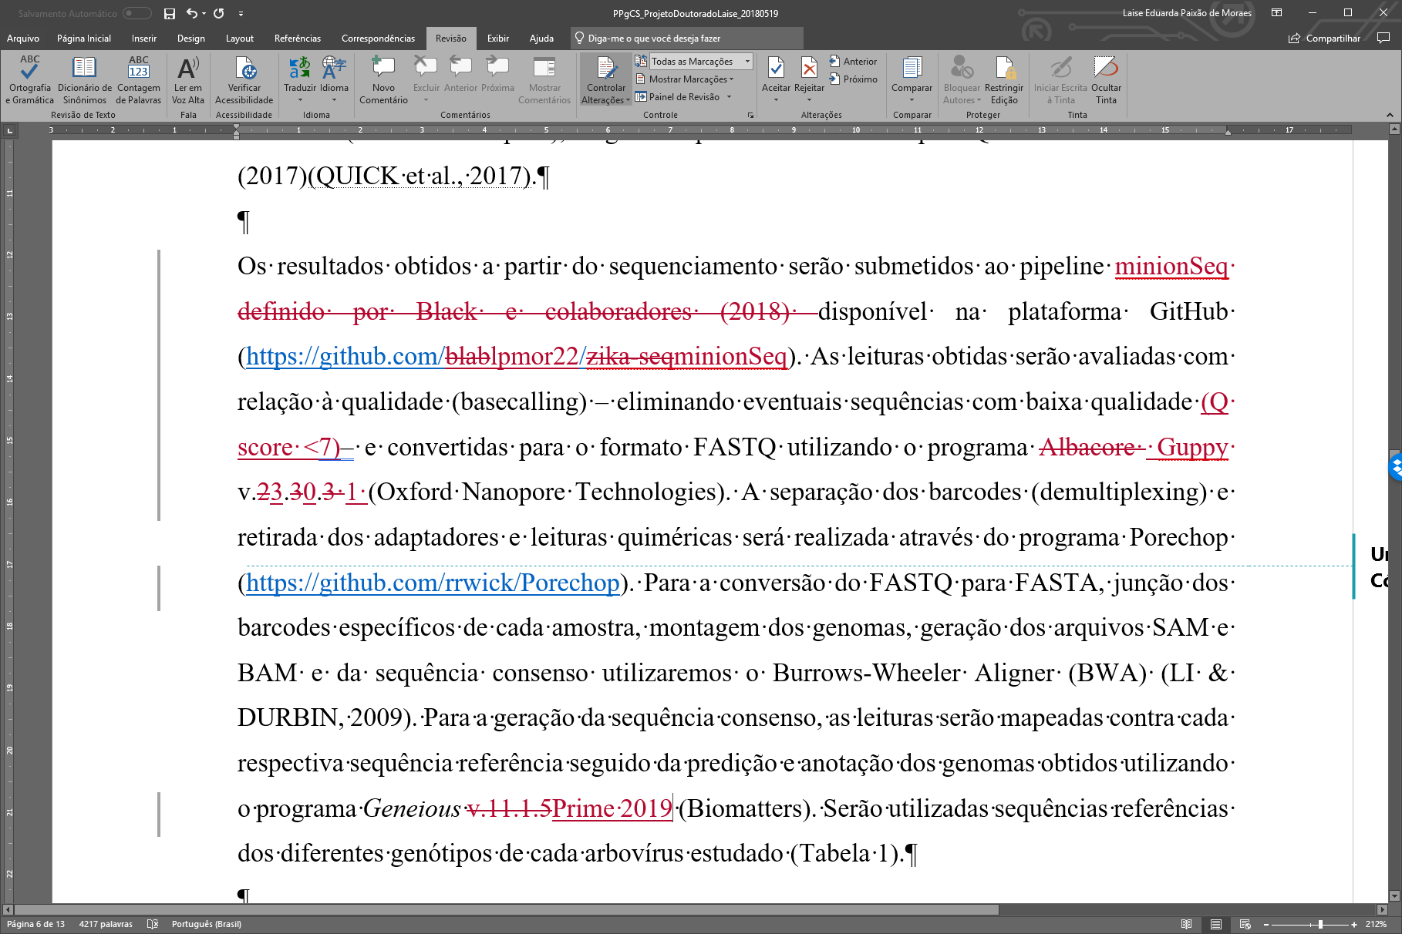
Task: Open the Quick Access Toolbar customize arrow
Action: (241, 13)
